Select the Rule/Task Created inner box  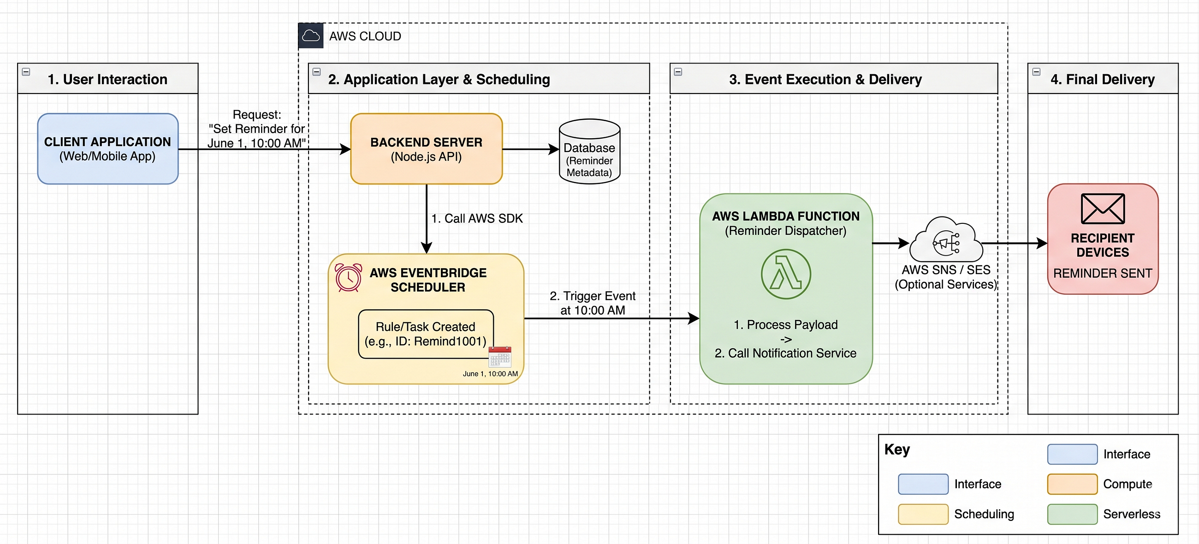pos(426,334)
